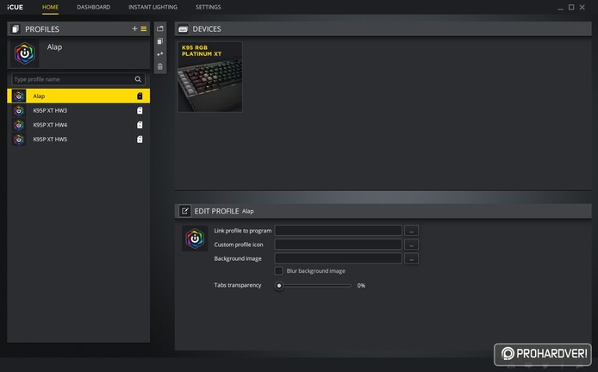Open the INSTANT LIGHTING tab
This screenshot has height=372, width=598.
[x=153, y=7]
